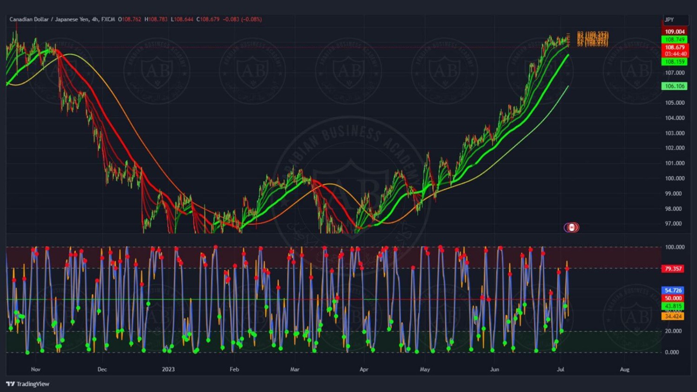This screenshot has height=392, width=697.
Task: Click the Canadian flag event marker
Action: pyautogui.click(x=572, y=227)
